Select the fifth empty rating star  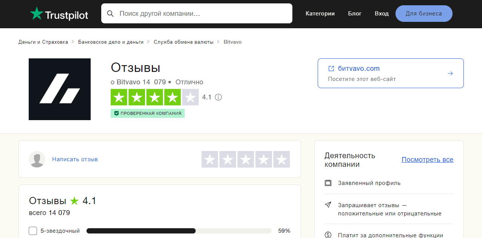click(281, 159)
